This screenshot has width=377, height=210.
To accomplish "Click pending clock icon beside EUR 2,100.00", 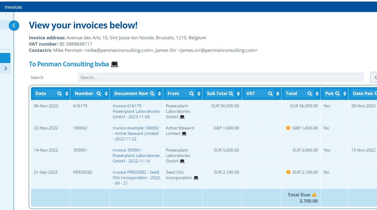I will [x=288, y=172].
